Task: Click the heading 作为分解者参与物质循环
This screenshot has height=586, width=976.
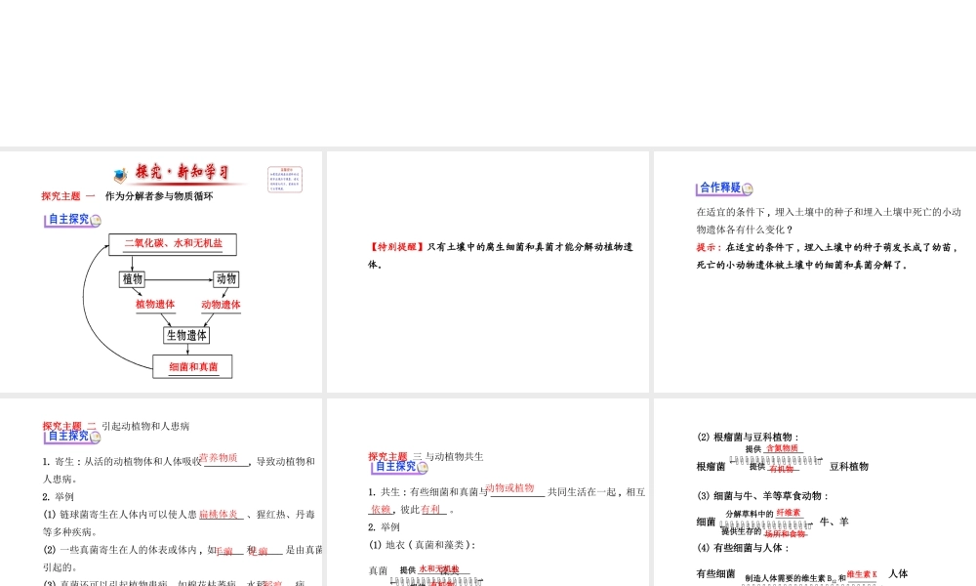Action: tap(159, 196)
